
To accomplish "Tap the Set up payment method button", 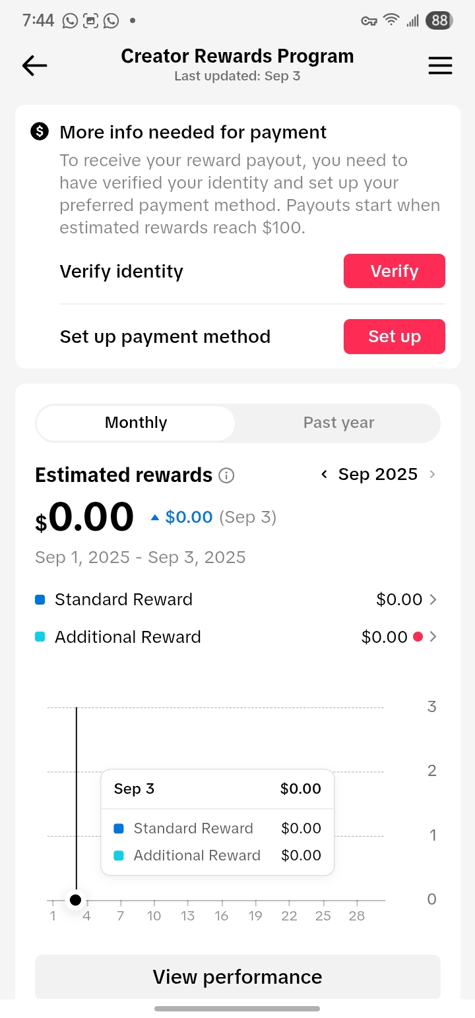I will pos(395,336).
